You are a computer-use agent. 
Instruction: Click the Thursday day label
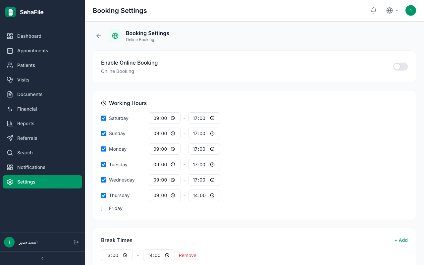(119, 195)
